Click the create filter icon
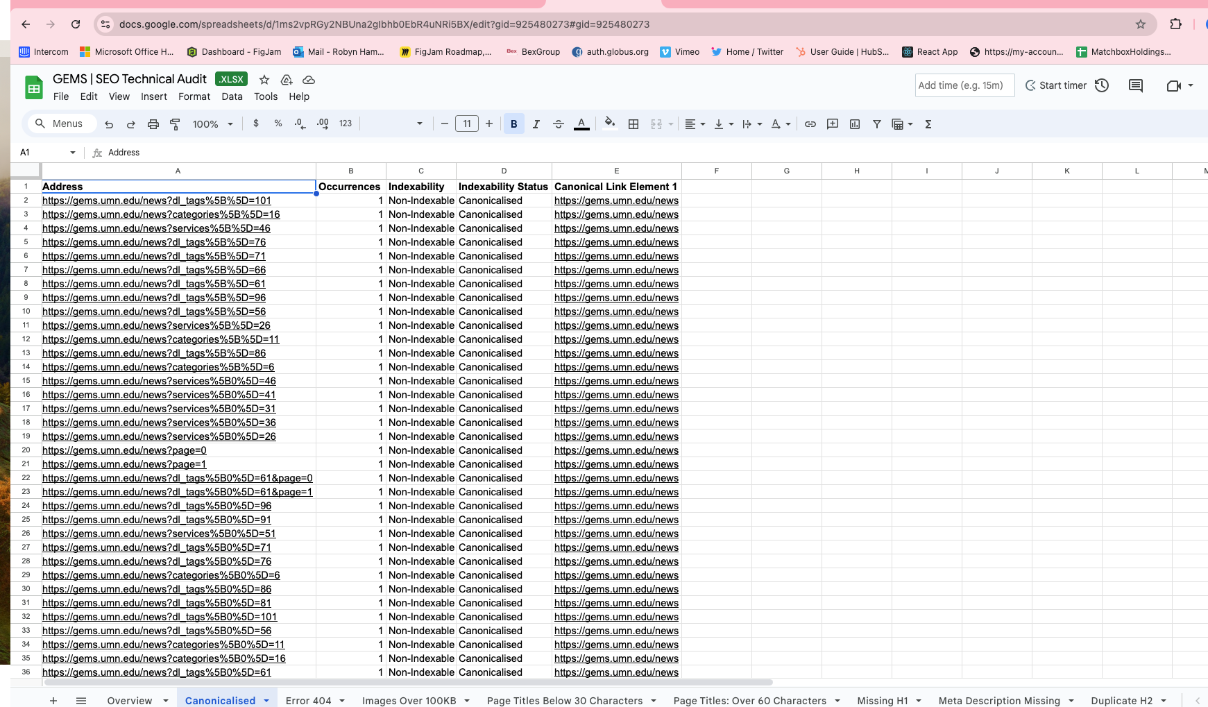Screen dimensions: 1208x707 click(x=877, y=124)
